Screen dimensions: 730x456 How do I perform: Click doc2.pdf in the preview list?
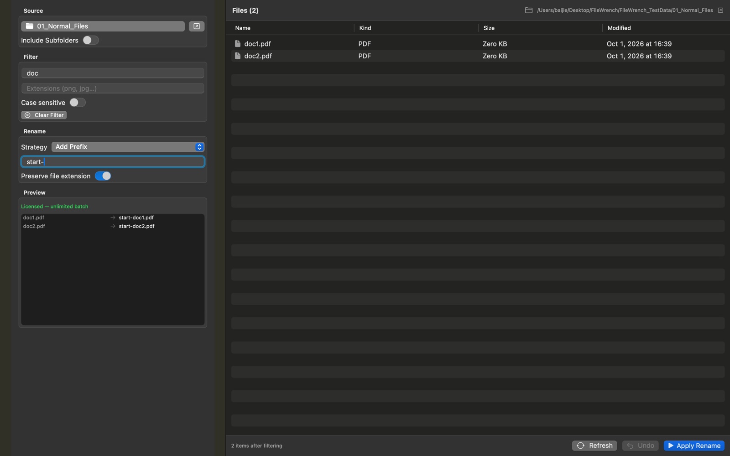click(x=34, y=226)
